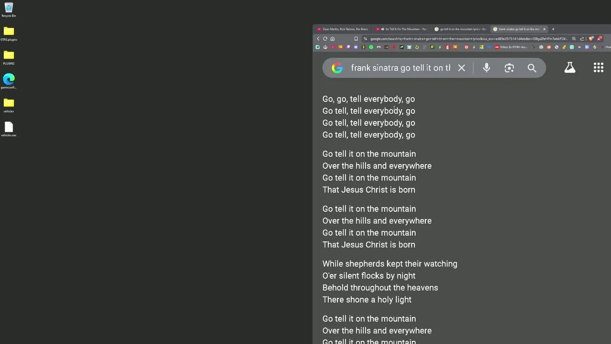Screen dimensions: 611x344
Task: Select the PLUGINS folder on desktop
Action: 9,57
